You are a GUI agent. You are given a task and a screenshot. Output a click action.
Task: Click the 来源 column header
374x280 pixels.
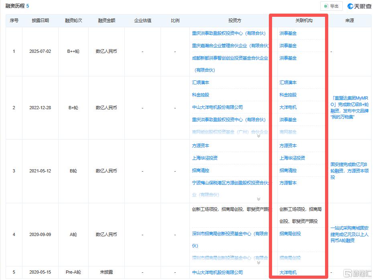(350, 20)
